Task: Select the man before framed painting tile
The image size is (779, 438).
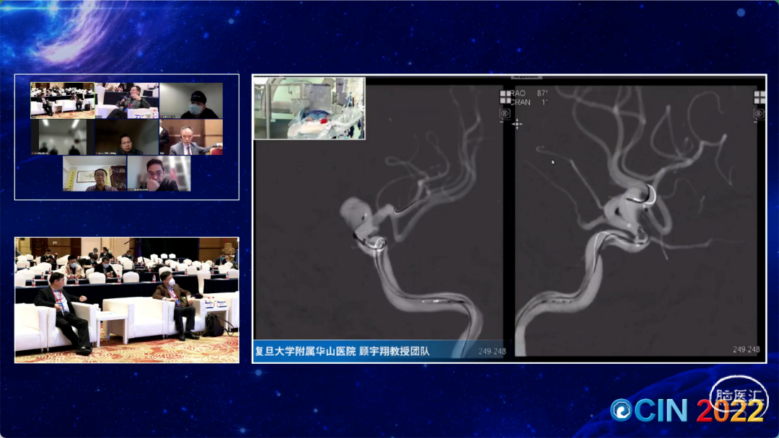Action: (94, 174)
